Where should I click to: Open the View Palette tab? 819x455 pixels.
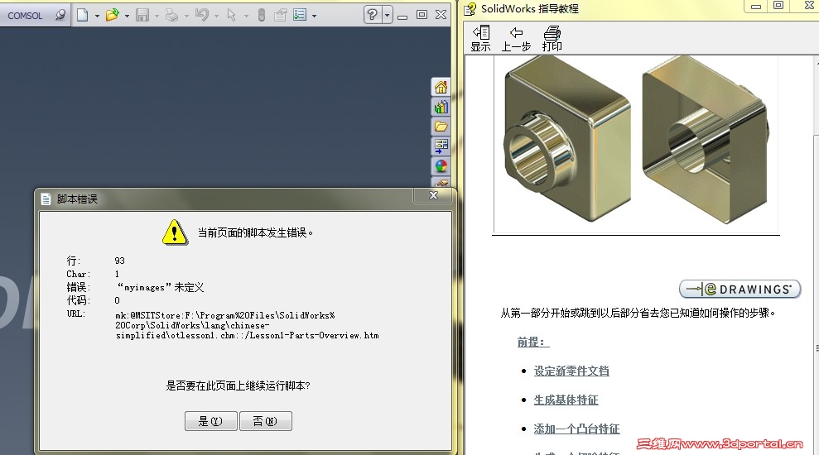(x=441, y=146)
